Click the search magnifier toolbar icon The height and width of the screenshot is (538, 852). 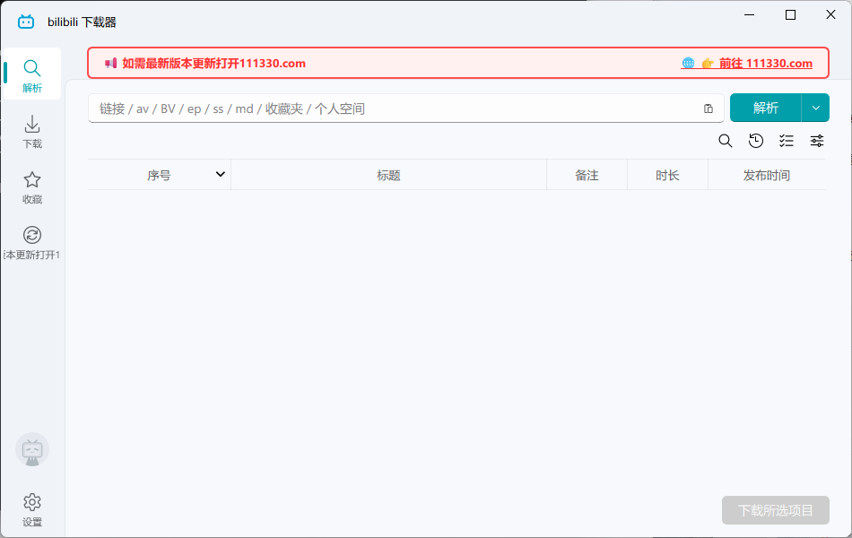[726, 142]
